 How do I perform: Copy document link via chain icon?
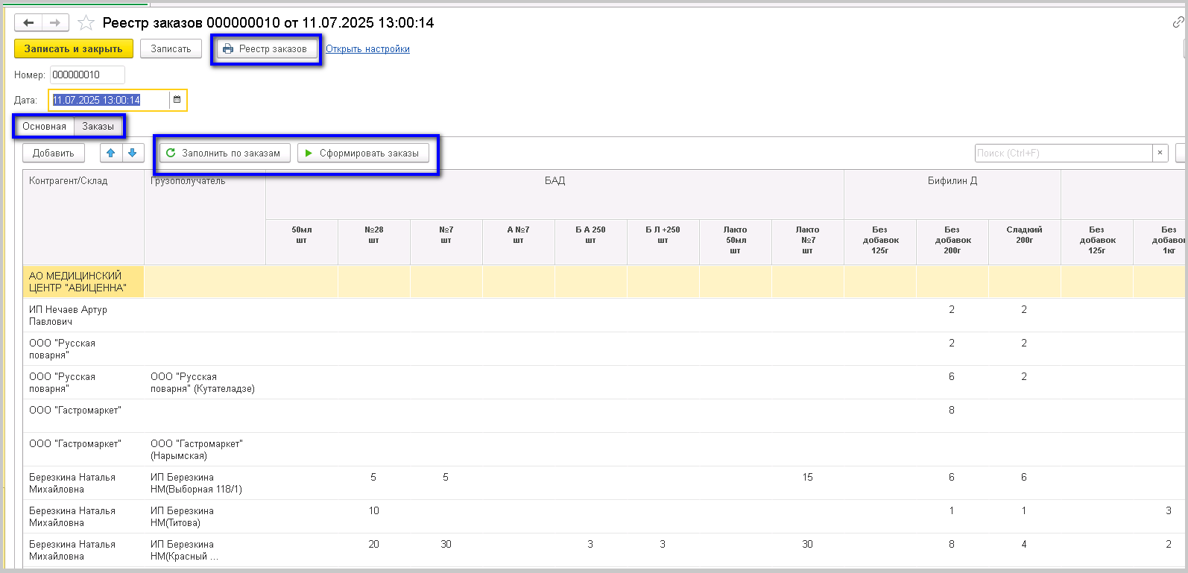1178,23
